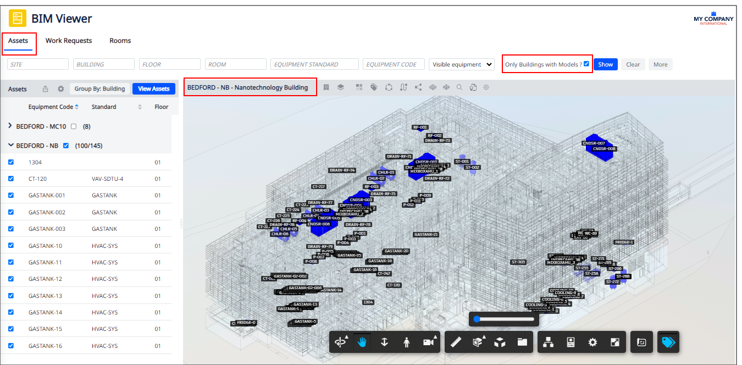Open the search icon in the viewer header

(459, 87)
